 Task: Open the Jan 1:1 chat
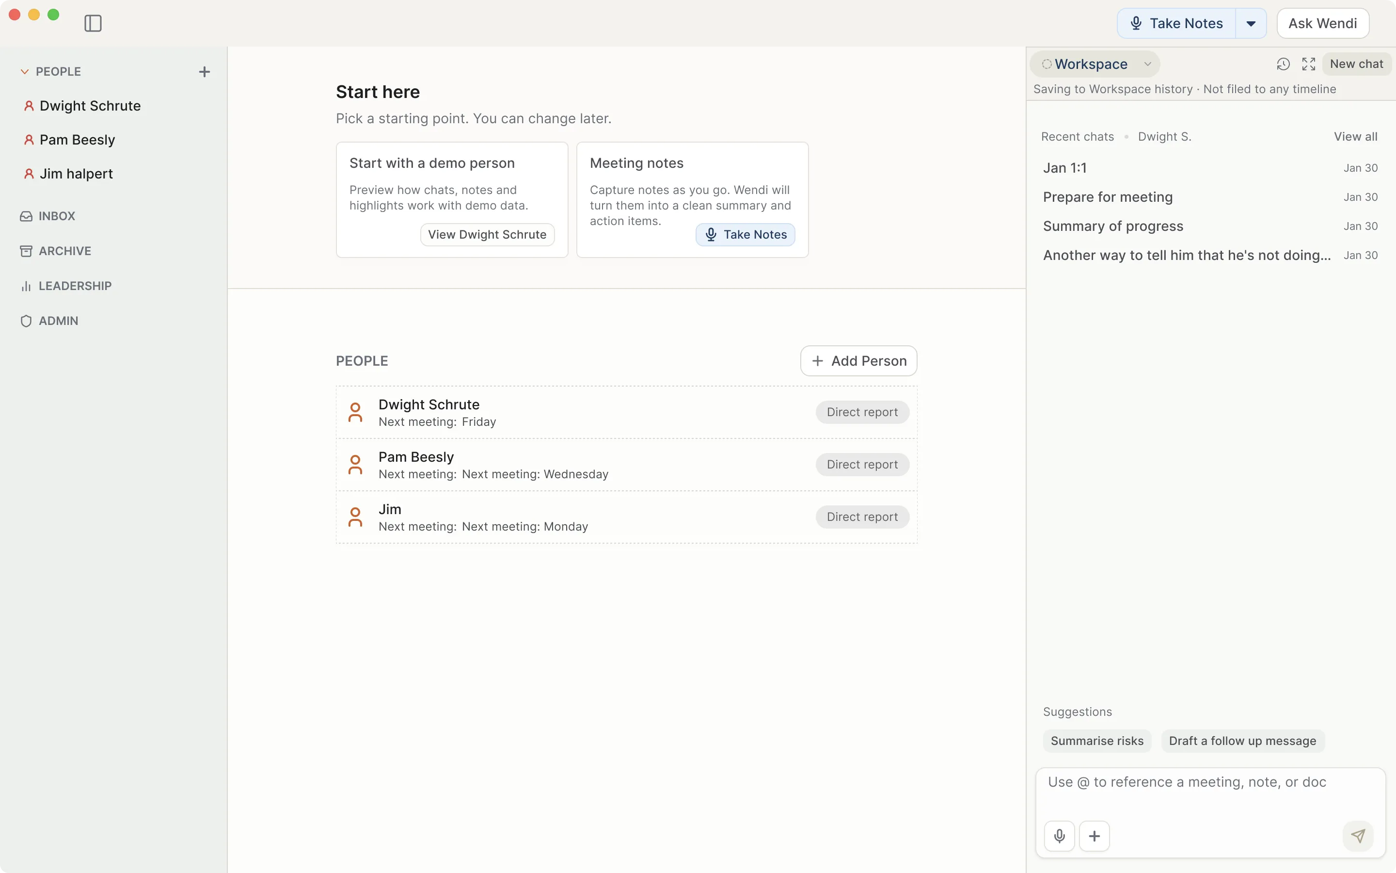tap(1210, 168)
